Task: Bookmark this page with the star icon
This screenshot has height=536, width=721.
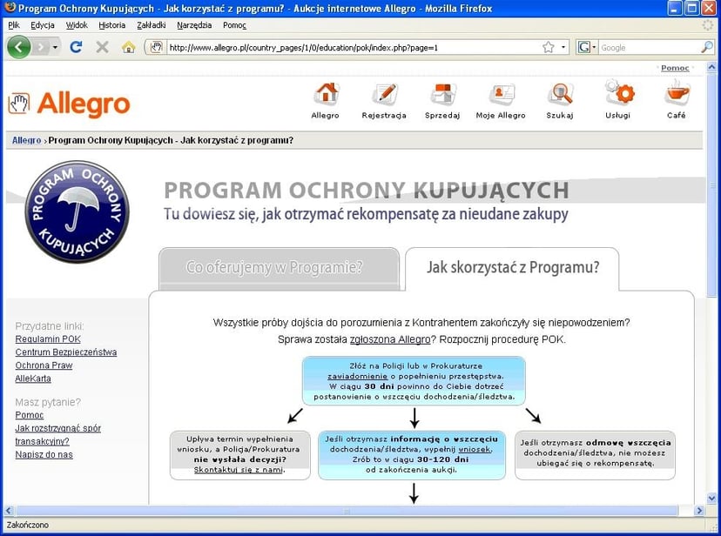Action: 548,47
